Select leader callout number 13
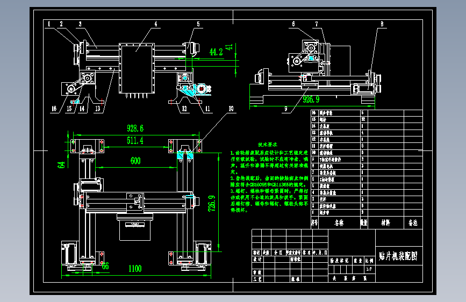466x302 pixels. (97, 109)
